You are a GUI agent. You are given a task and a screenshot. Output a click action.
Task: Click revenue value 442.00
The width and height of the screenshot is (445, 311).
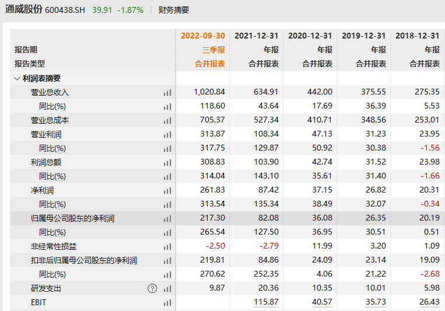pos(320,92)
